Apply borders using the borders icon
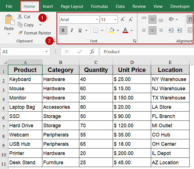 point(96,30)
